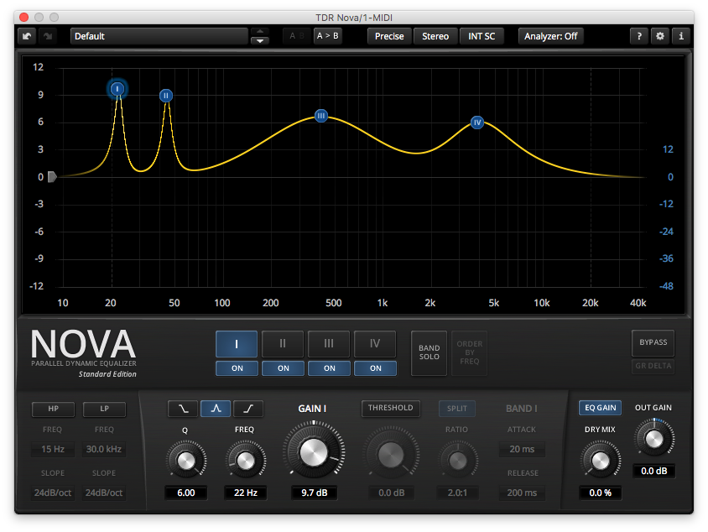
Task: Select band III tab
Action: (329, 344)
